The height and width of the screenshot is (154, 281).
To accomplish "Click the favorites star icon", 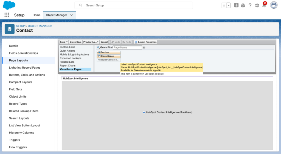I will coord(224,5).
